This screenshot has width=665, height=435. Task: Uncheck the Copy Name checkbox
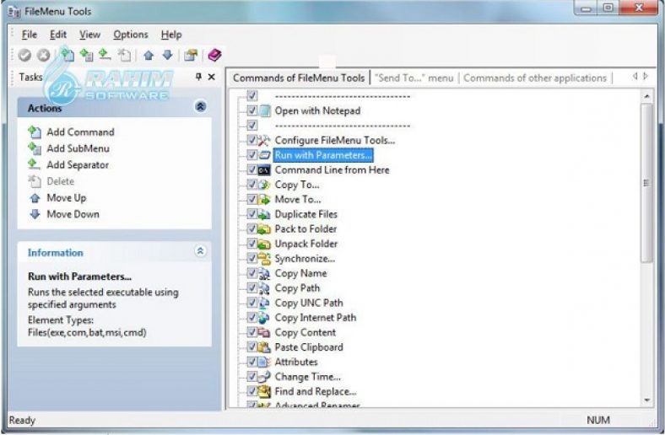coord(252,273)
